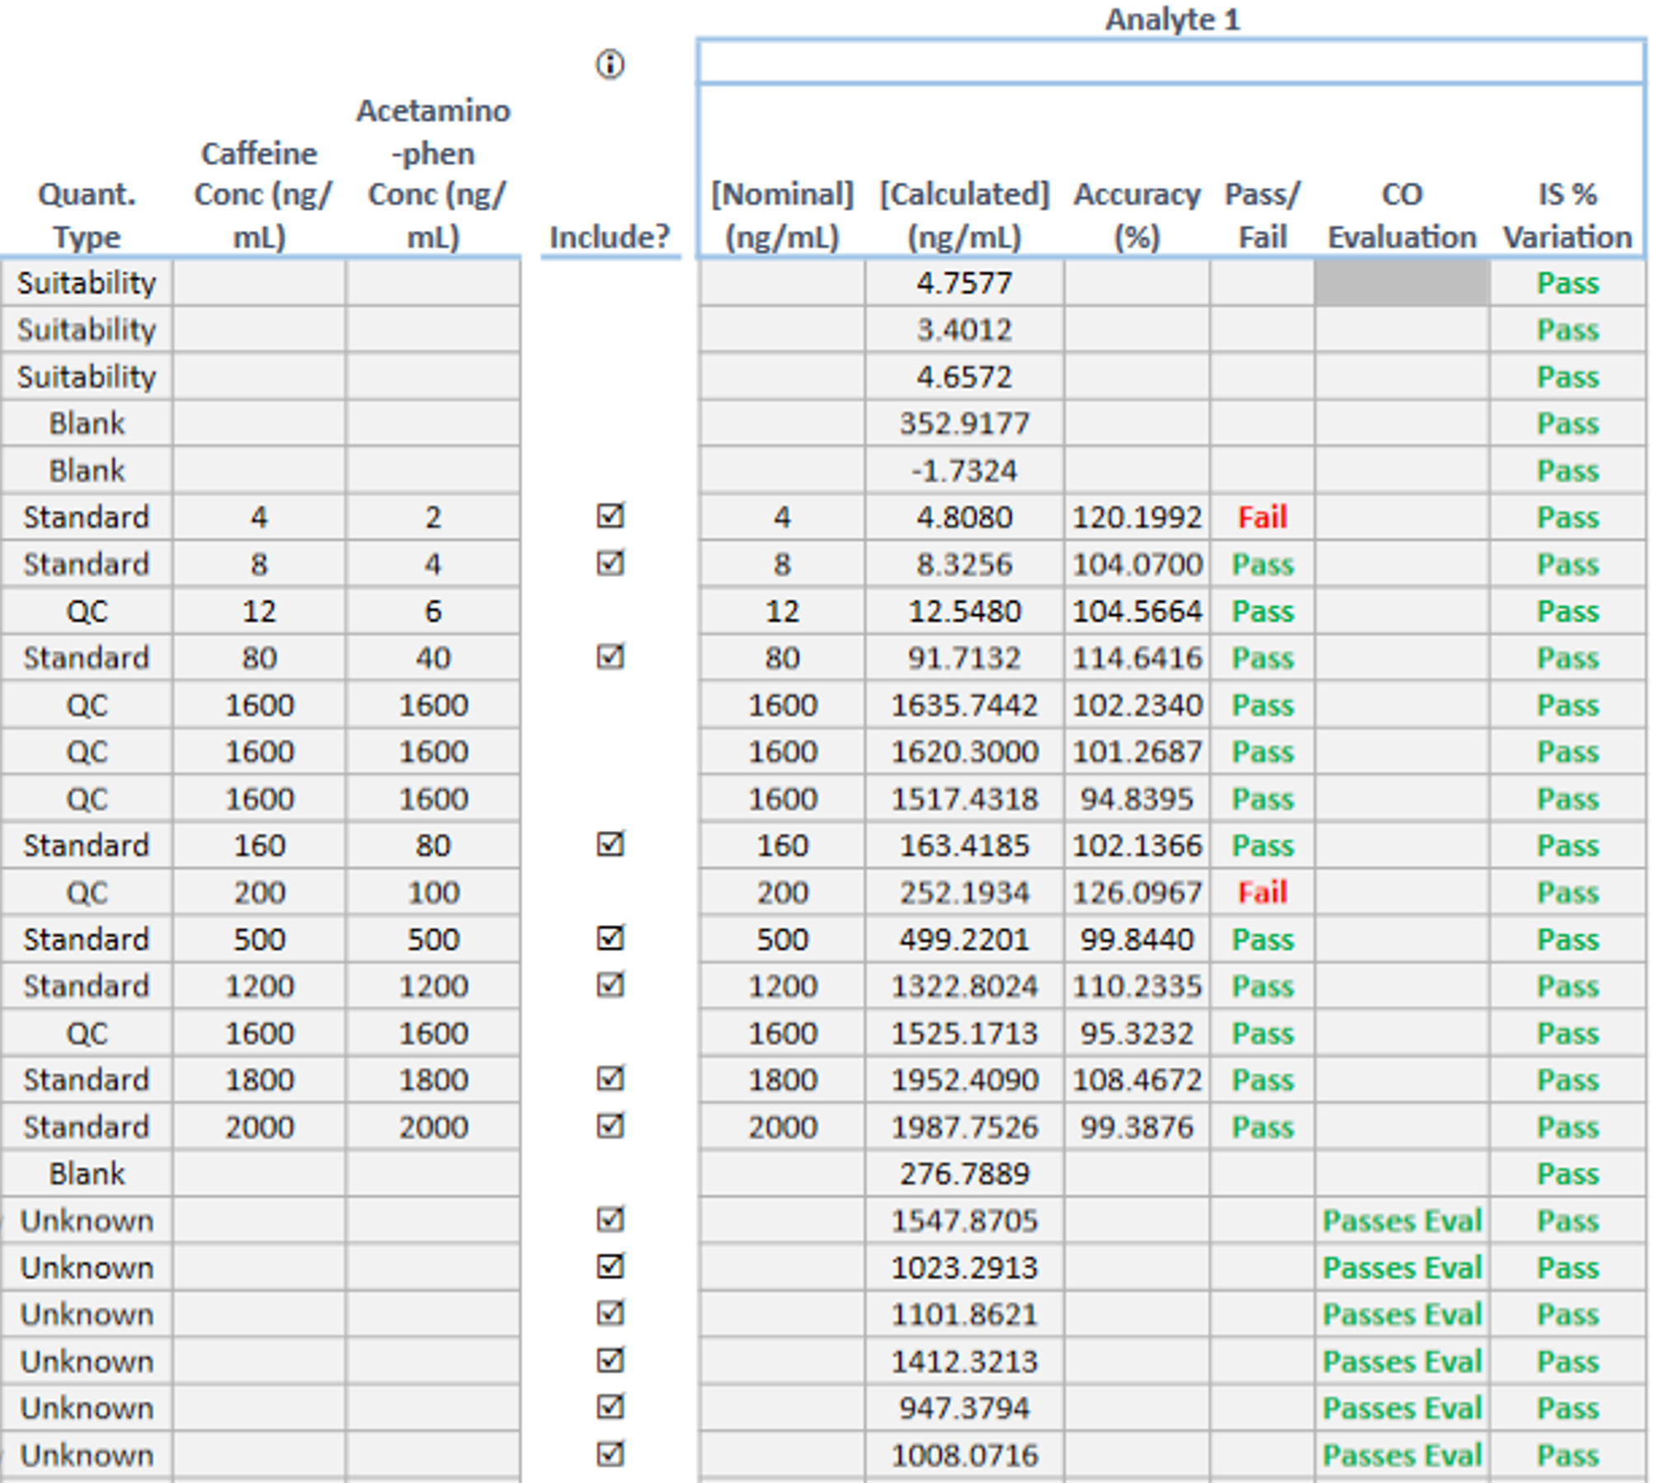Click the gray CO Evaluation cell in first row
This screenshot has width=1653, height=1483.
pos(1401,284)
